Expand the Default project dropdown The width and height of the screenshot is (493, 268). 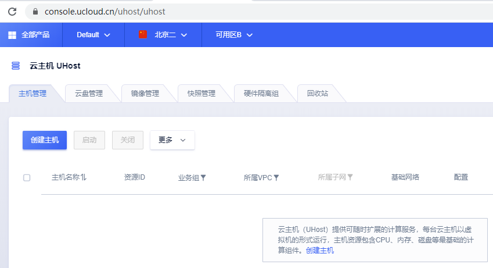93,35
